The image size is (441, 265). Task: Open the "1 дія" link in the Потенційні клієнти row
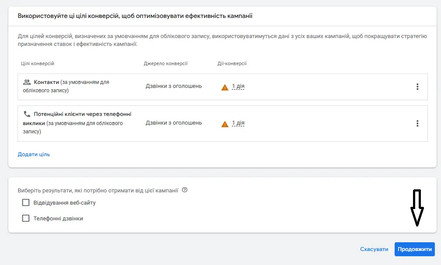[x=238, y=123]
